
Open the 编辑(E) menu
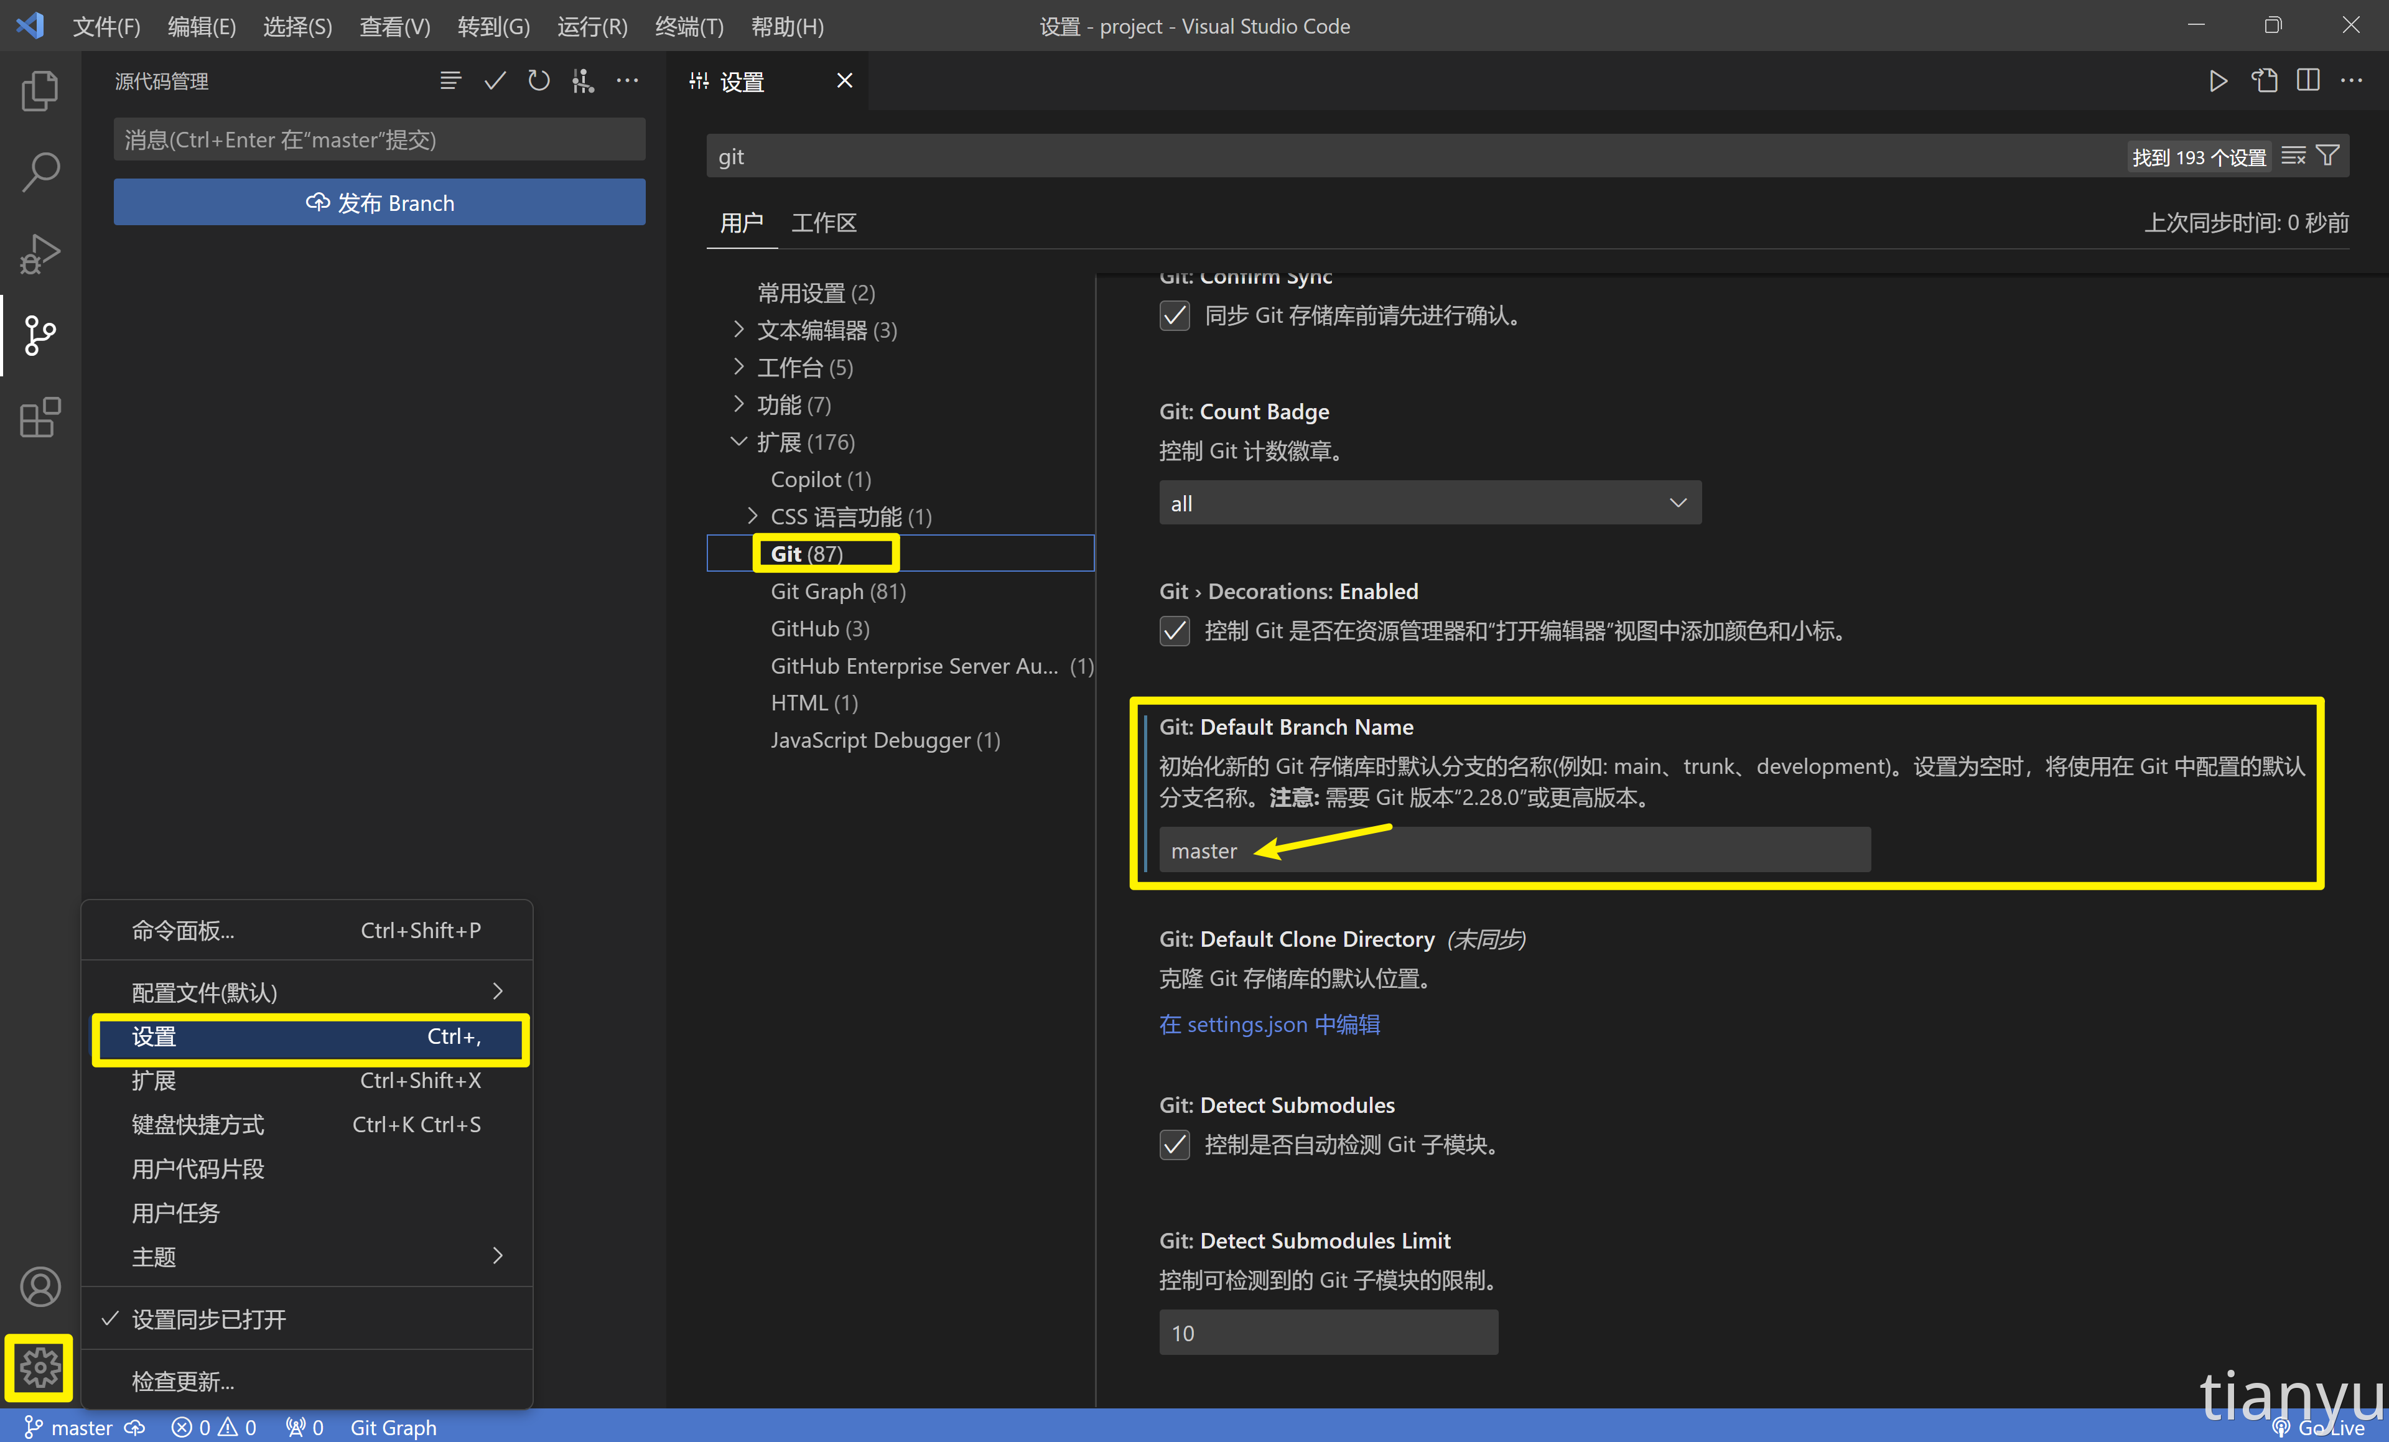point(202,26)
